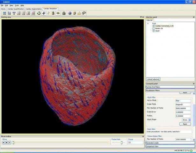Switch to the Cardiac Segmentation tab
Image resolution: width=196 pixels, height=153 pixels.
click(33, 9)
